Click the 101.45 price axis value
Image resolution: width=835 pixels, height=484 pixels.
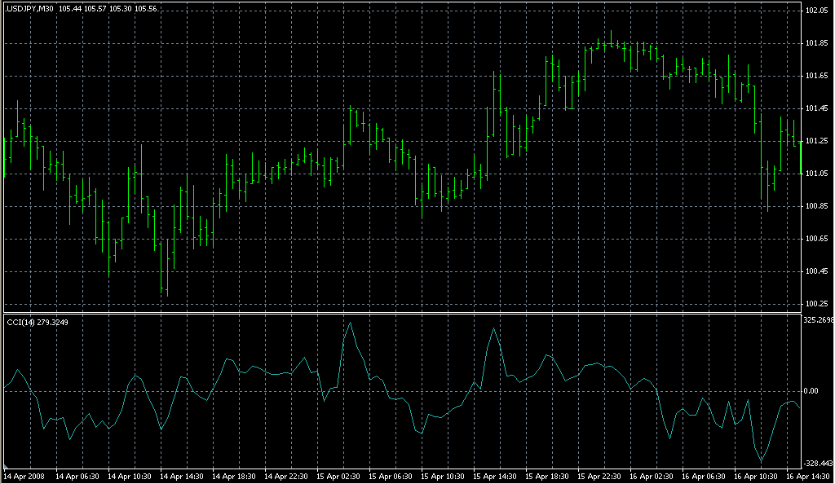click(x=816, y=108)
